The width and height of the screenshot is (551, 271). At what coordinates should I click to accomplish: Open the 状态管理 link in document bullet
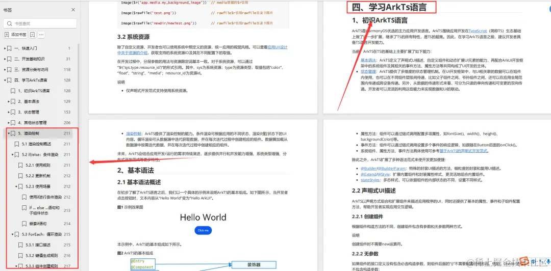tap(369, 71)
